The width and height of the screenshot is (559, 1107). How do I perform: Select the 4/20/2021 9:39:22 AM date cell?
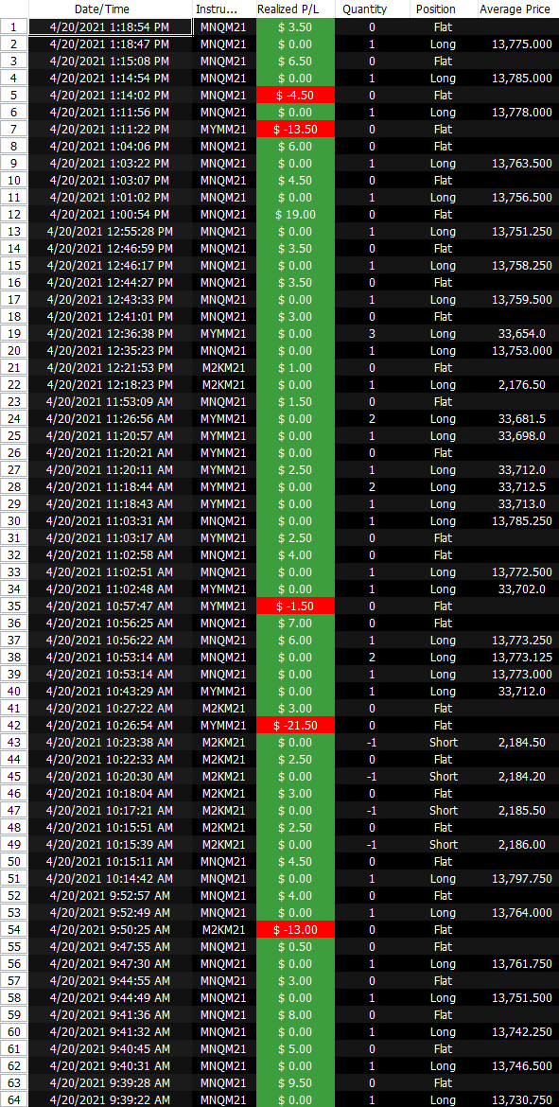tap(110, 1099)
